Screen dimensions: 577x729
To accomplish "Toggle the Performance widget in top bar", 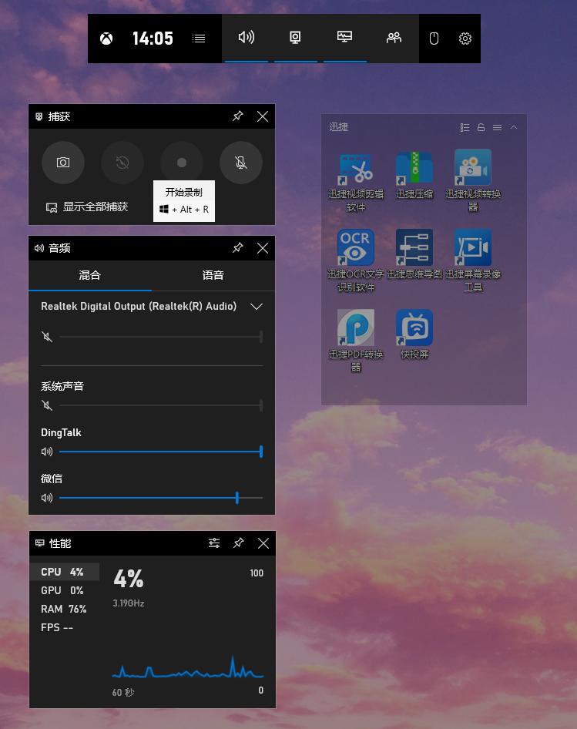I will click(344, 38).
